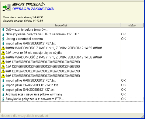Click info icon for Listing zawartości serwera
Image resolution: width=145 pixels, height=119 pixels.
3,39
